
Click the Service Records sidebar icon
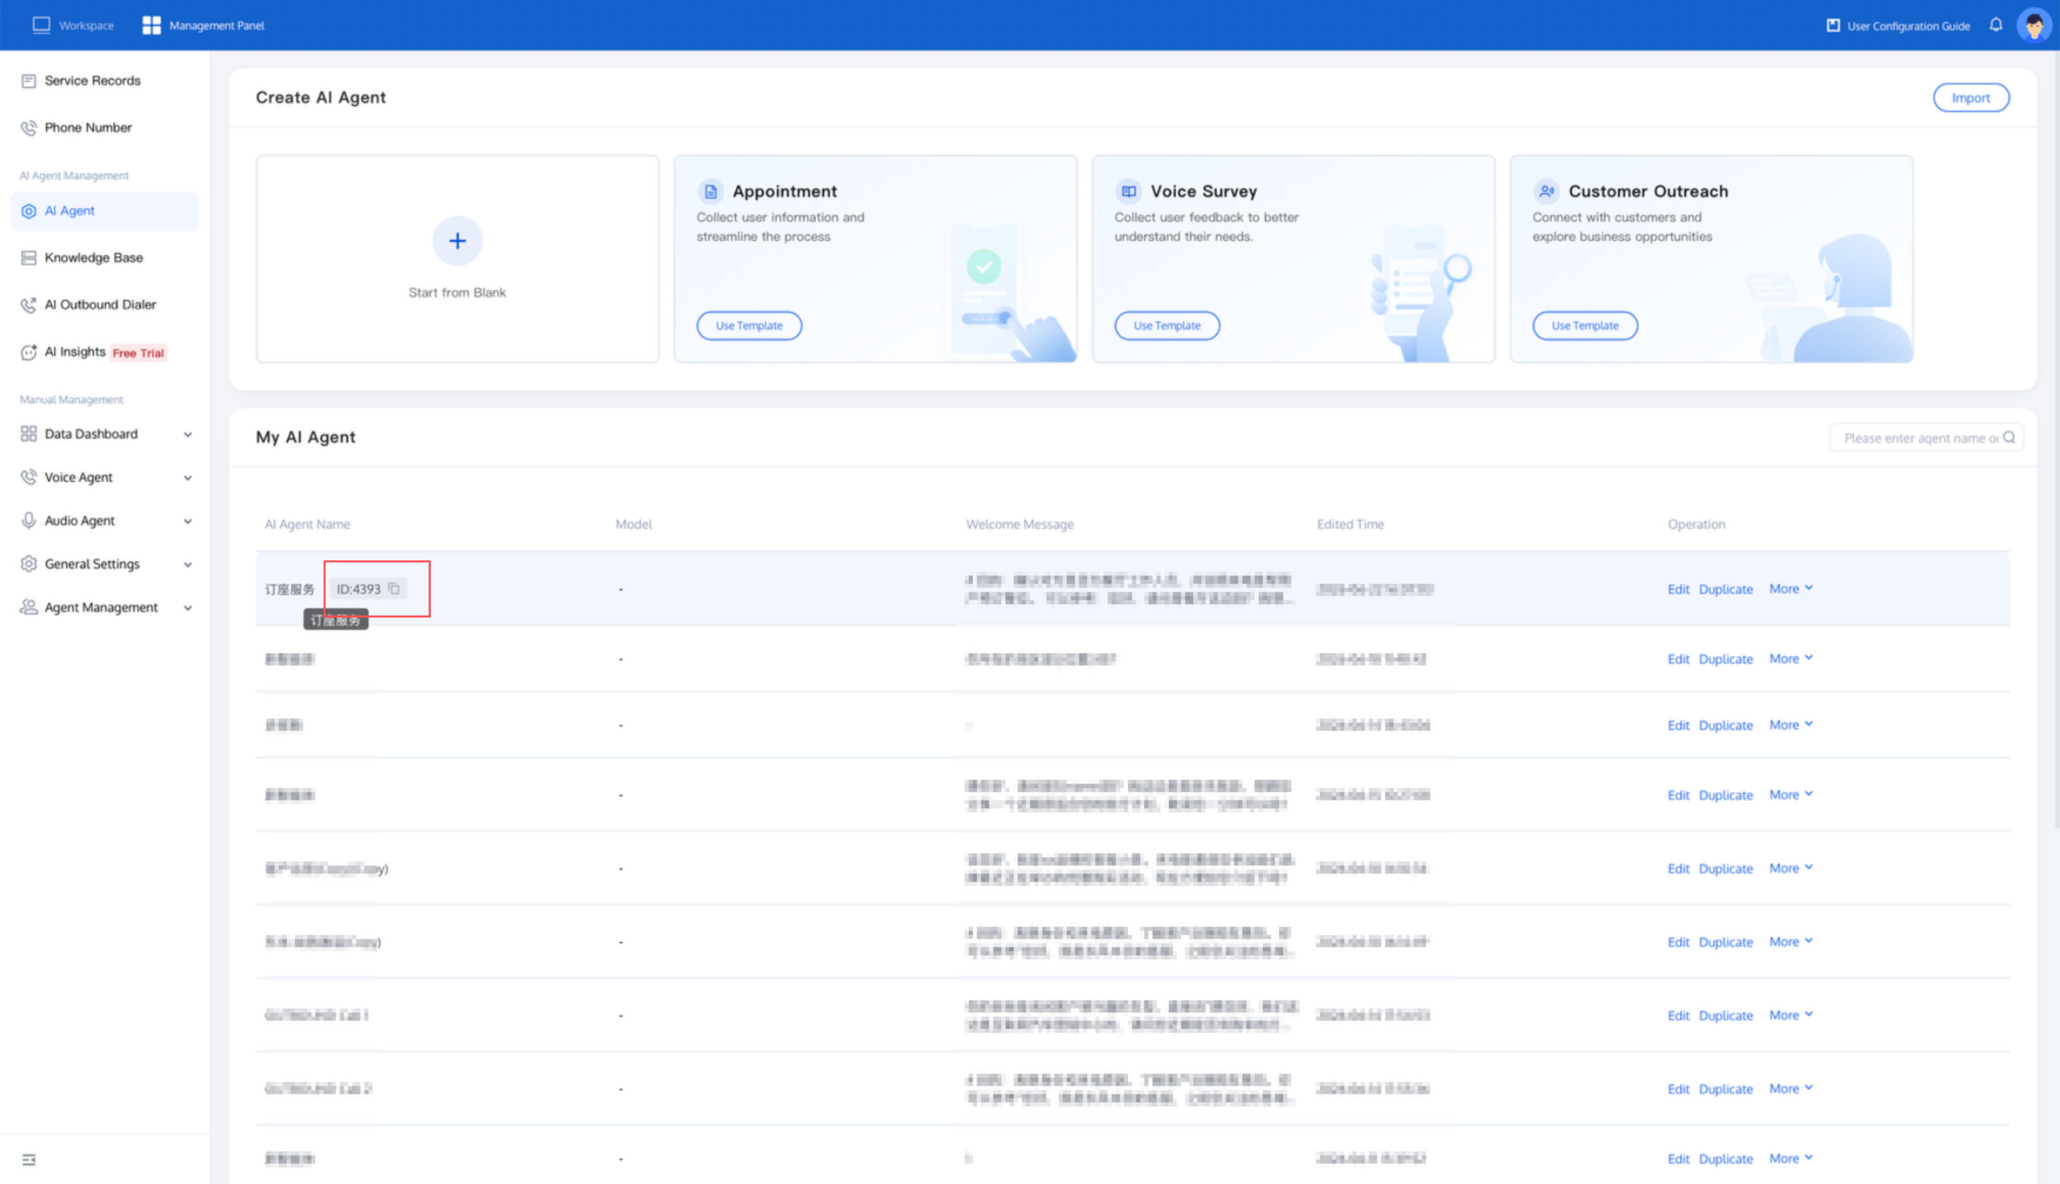[28, 81]
